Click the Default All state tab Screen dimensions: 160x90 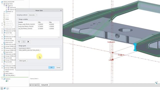pyautogui.click(x=44, y=85)
